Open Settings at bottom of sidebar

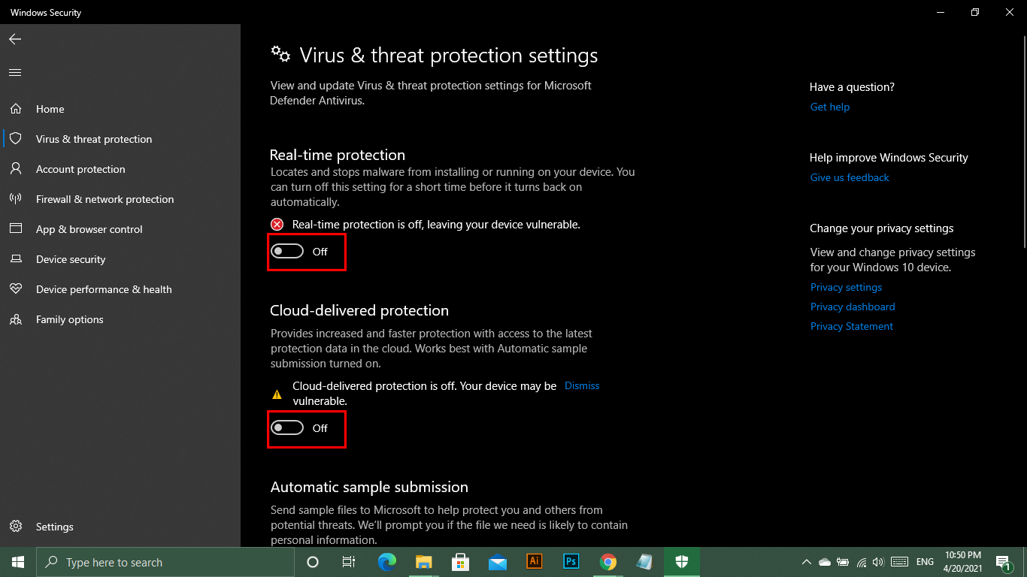[x=54, y=527]
